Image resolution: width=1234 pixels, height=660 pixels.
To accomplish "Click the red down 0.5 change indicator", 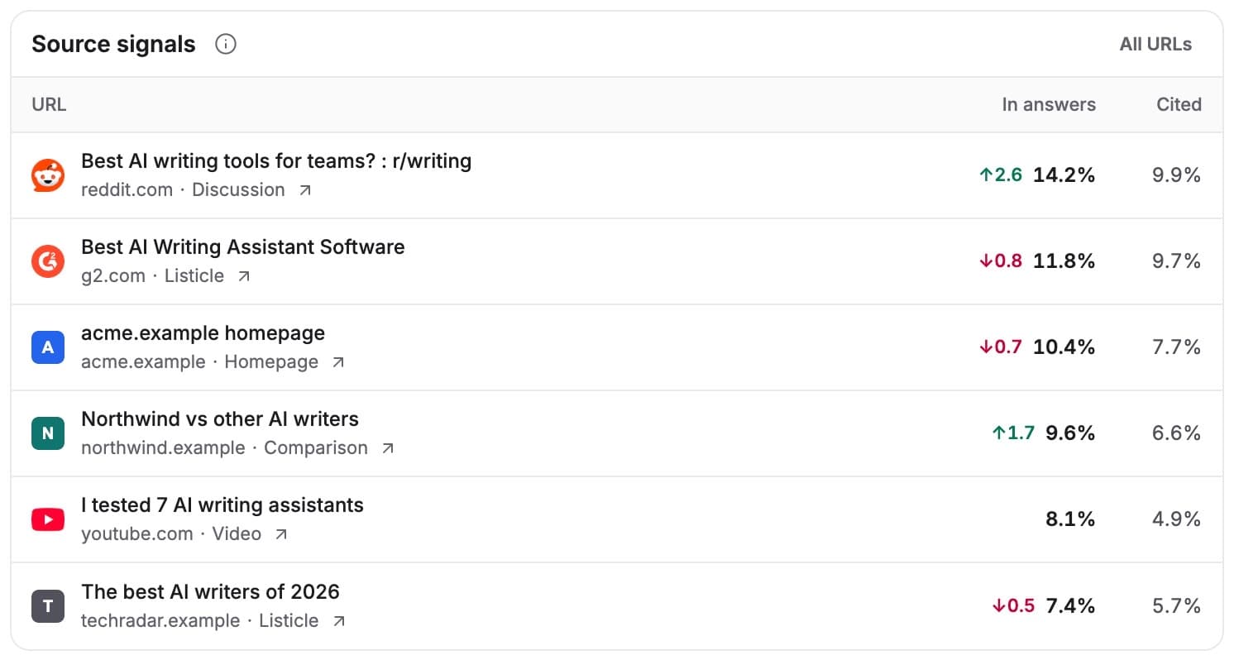I will [x=1013, y=606].
